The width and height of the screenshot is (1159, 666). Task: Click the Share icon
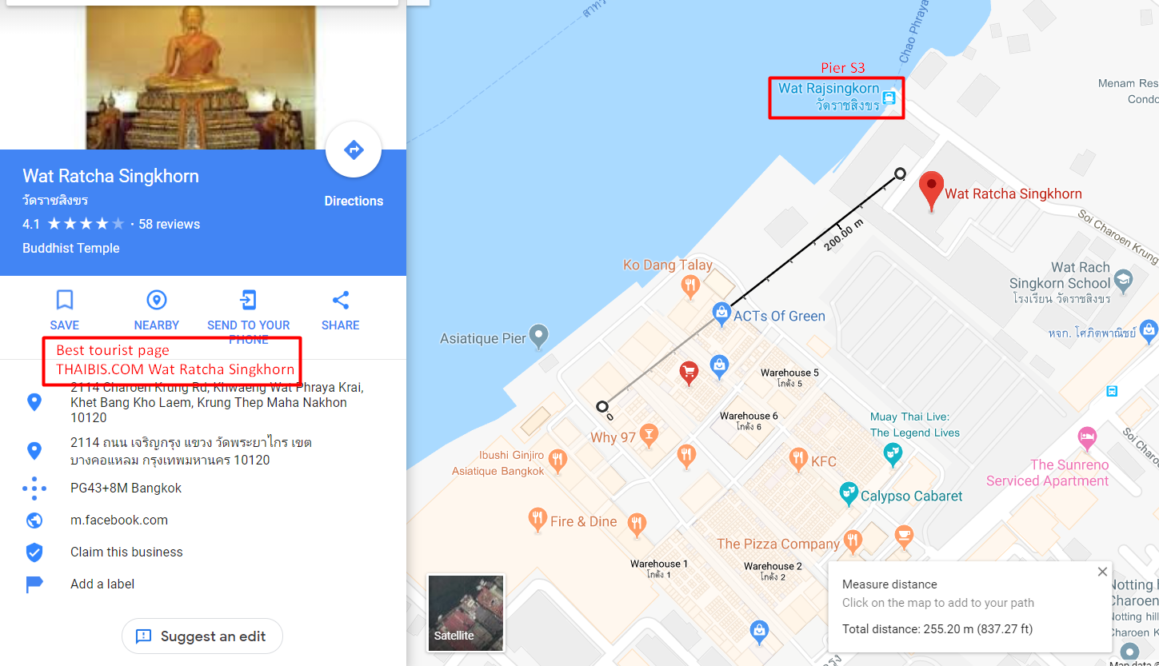click(x=341, y=300)
